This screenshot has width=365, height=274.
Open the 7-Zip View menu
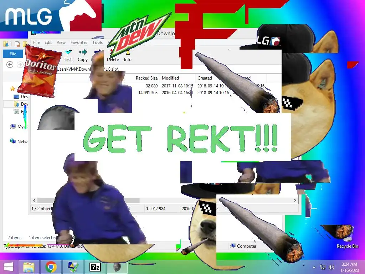(x=61, y=42)
